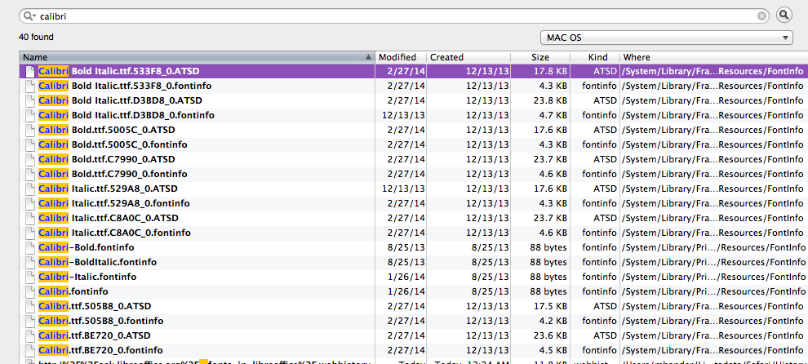Select Calibri Bold Italic.ttf.D3BD8_0.ATSD row
The image size is (808, 364).
point(413,100)
